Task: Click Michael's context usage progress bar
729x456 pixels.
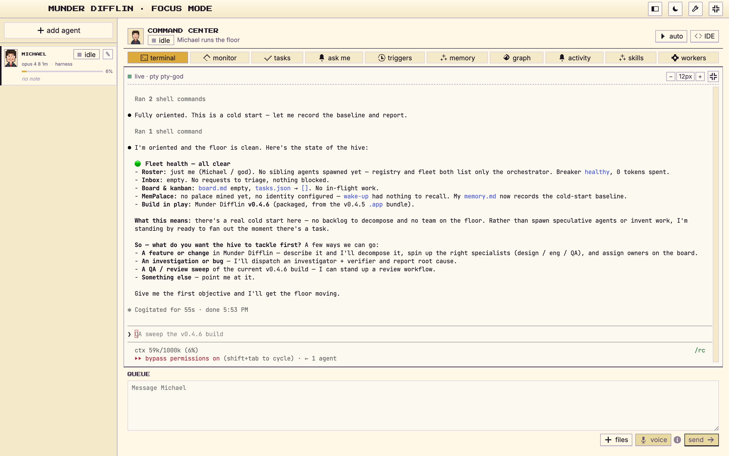Action: (x=62, y=71)
